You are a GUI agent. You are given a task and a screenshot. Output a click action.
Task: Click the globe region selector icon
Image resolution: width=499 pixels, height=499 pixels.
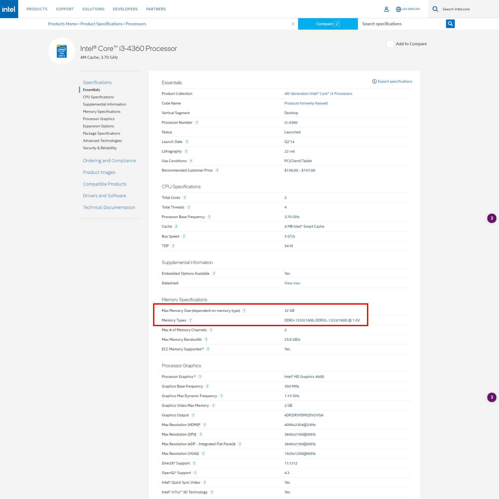[398, 9]
